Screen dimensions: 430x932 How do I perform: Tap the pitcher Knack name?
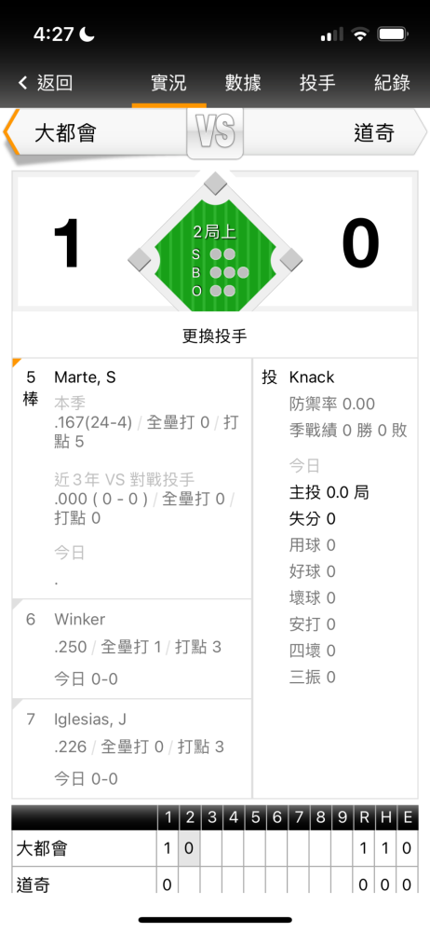tap(312, 377)
